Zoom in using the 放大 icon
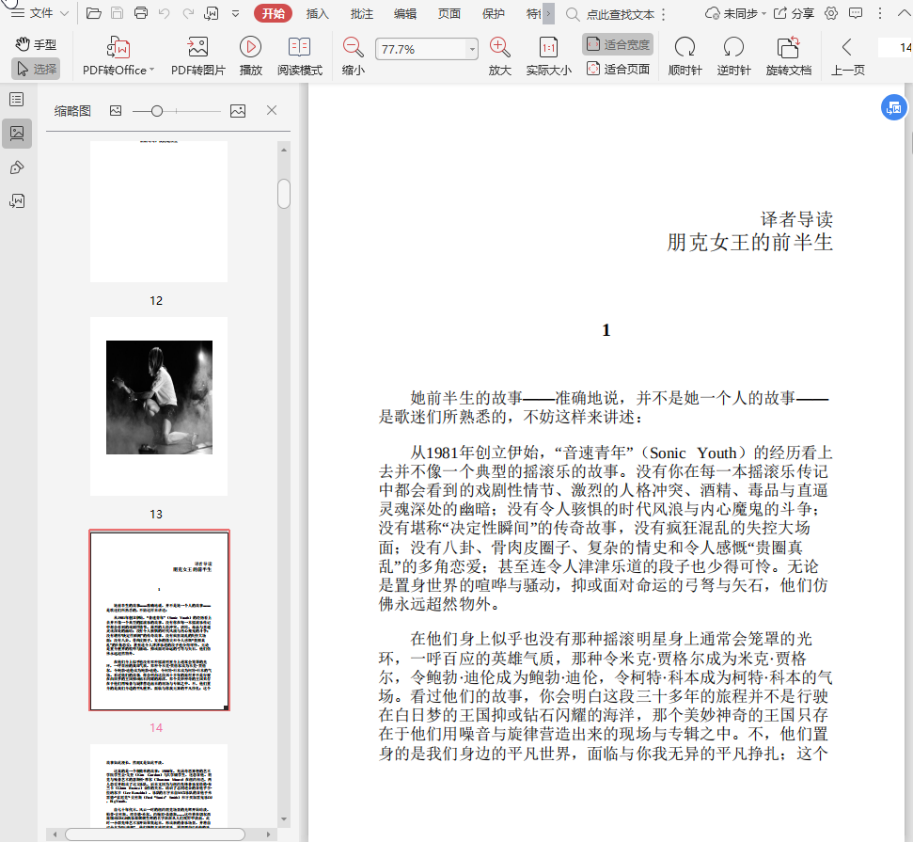 (x=500, y=47)
